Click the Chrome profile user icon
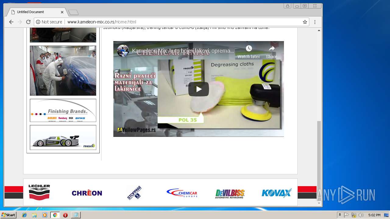 pyautogui.click(x=287, y=6)
